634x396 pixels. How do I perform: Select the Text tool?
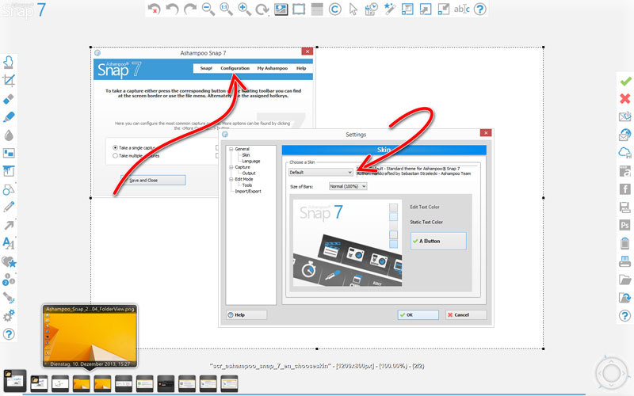tap(9, 243)
